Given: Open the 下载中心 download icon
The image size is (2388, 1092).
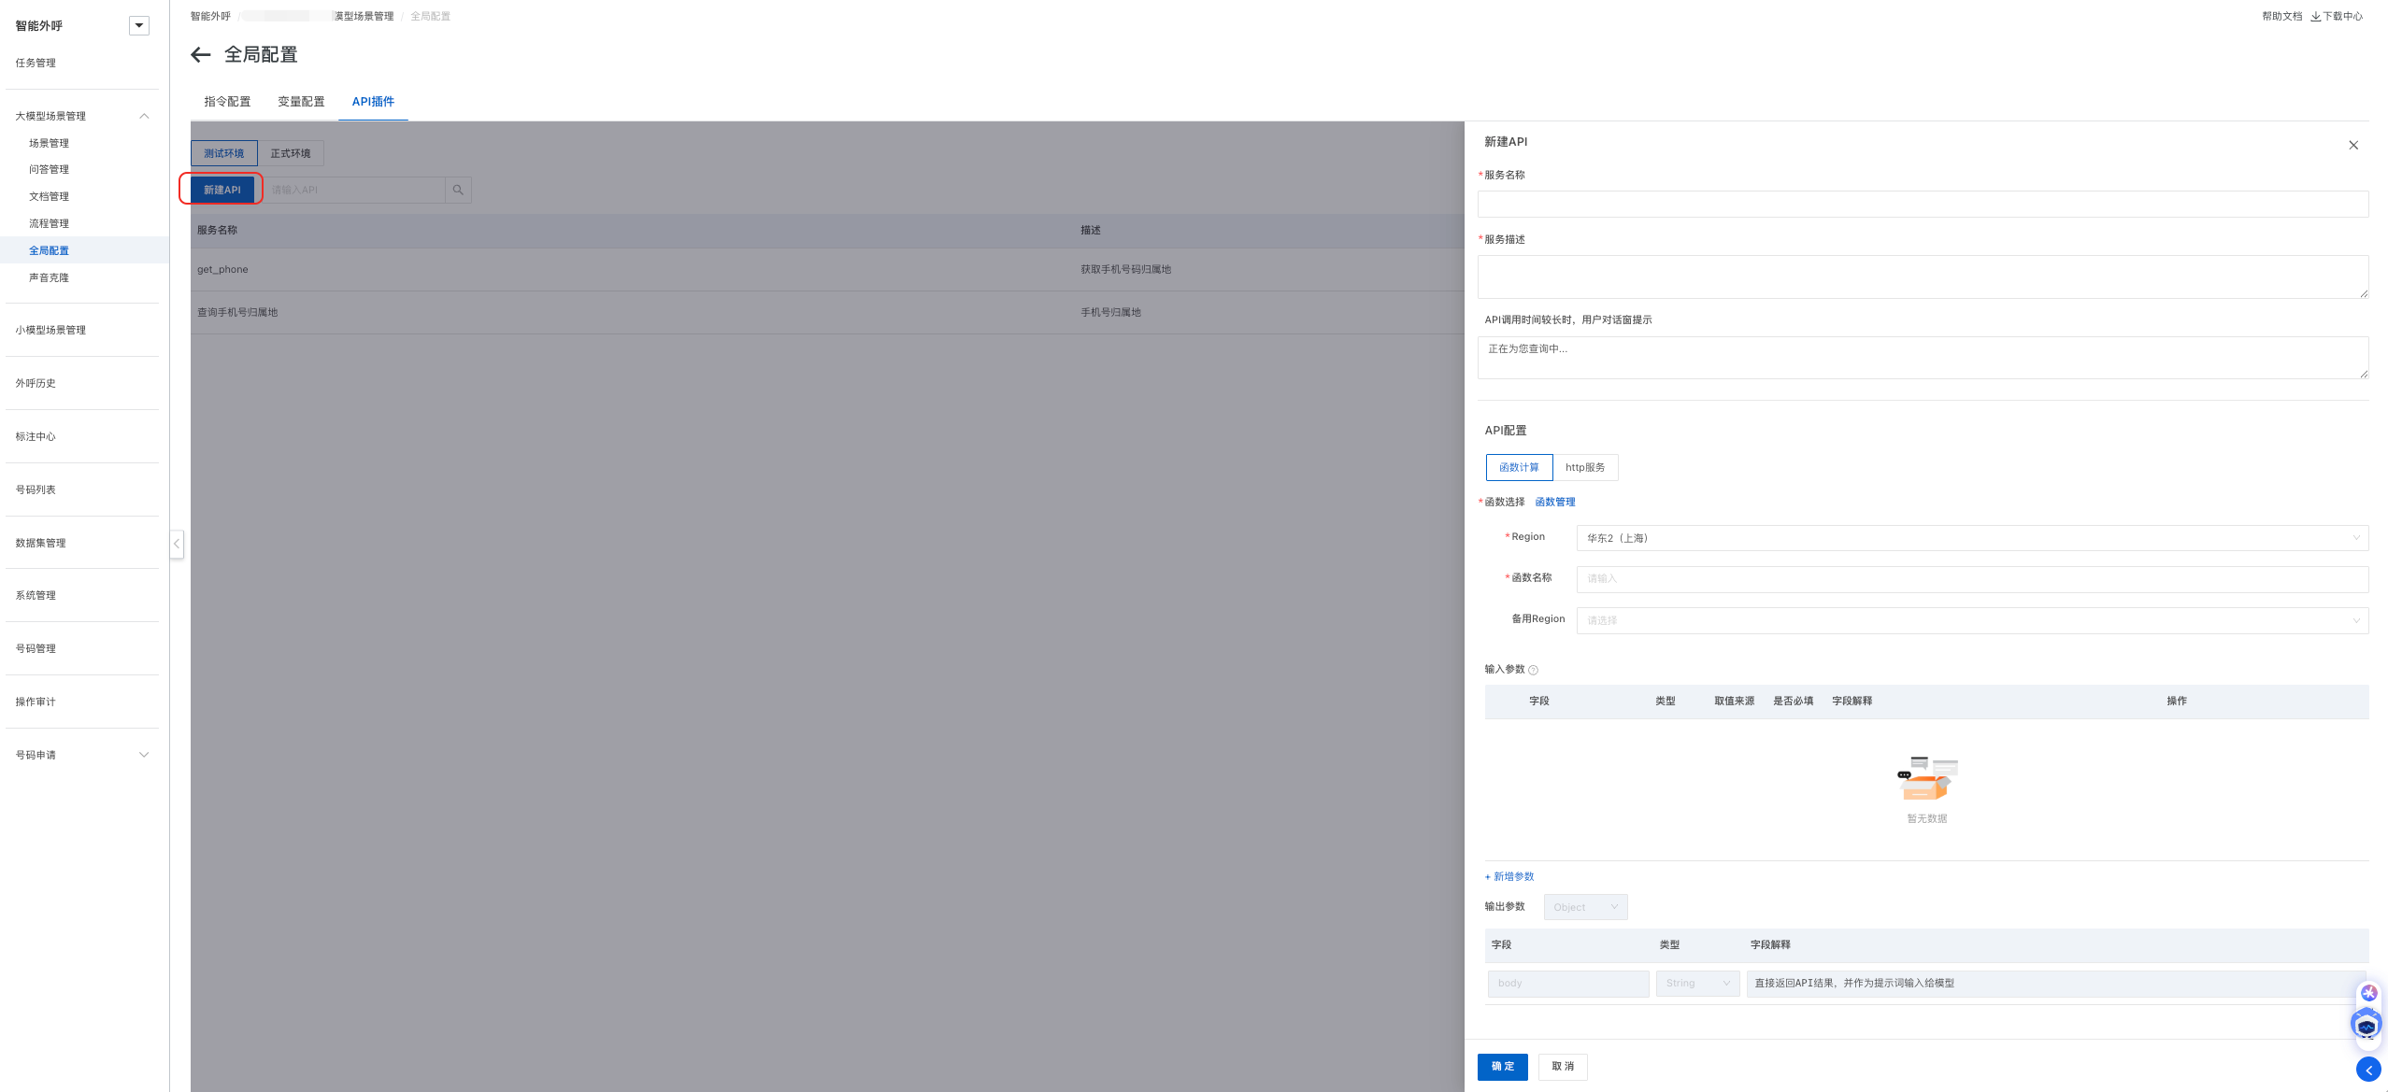Looking at the screenshot, I should [x=2316, y=16].
